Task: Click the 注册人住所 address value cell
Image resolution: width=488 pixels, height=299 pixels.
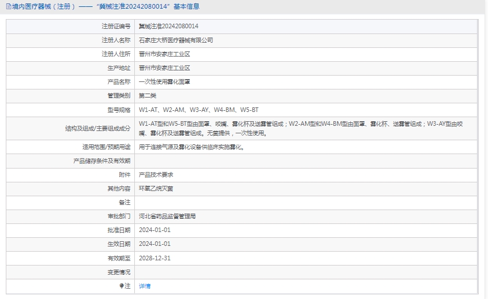Action: tap(164, 54)
